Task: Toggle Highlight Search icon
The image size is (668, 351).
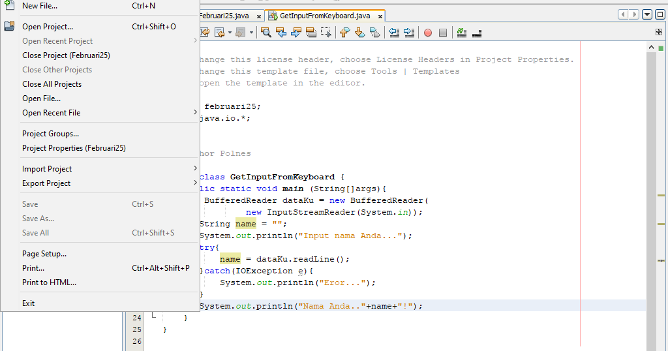Action: [311, 33]
